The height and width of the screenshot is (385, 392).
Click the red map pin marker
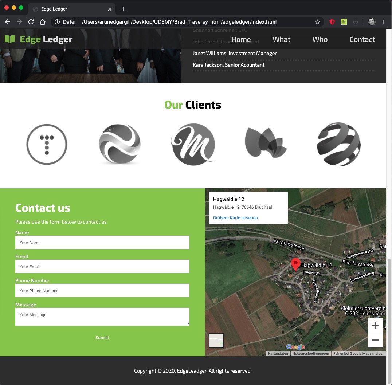click(296, 265)
